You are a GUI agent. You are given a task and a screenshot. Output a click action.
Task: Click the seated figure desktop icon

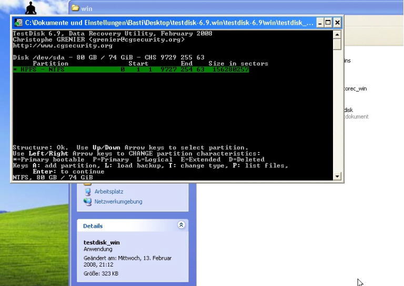[x=31, y=8]
